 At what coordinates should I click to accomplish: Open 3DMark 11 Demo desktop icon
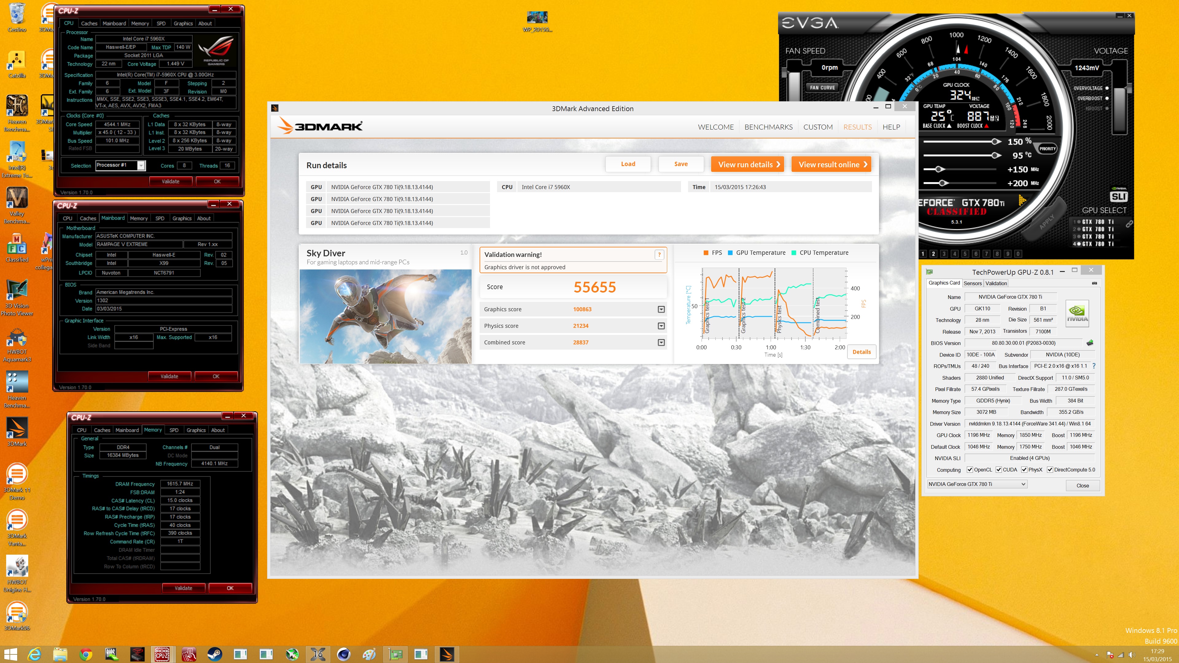tap(17, 482)
